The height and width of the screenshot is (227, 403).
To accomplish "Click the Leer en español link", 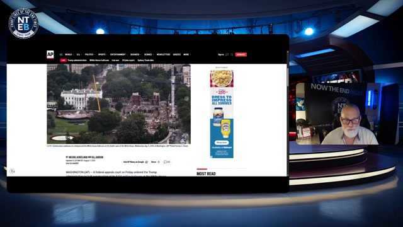I will 72,163.
